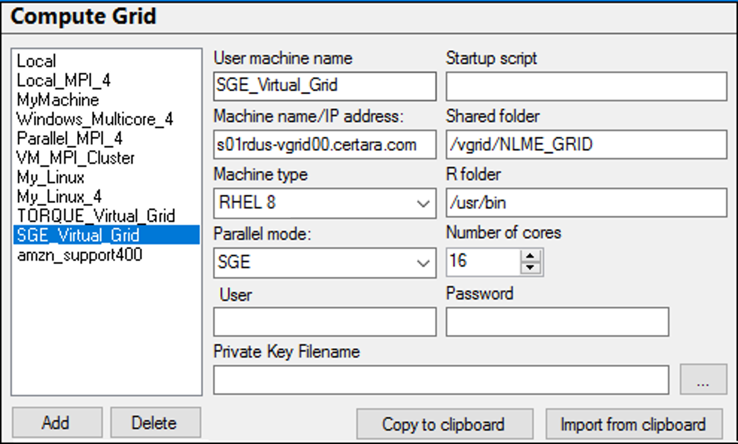
Task: Click Copy to clipboard button
Action: (x=444, y=424)
